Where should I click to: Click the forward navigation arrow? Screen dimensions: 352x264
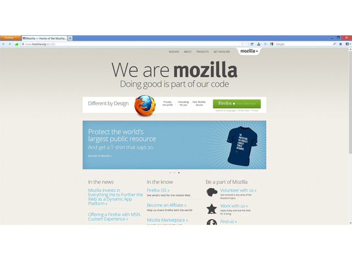click(10, 44)
